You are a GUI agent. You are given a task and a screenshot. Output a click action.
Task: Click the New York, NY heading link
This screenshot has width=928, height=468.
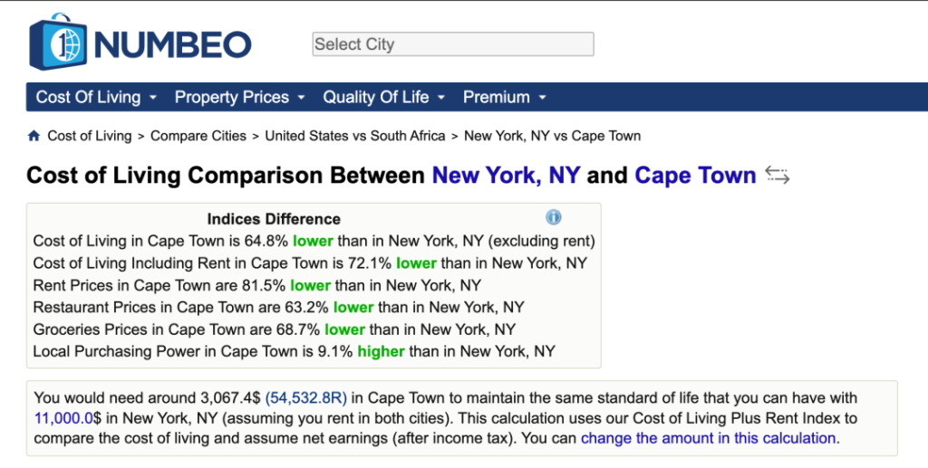pos(506,176)
